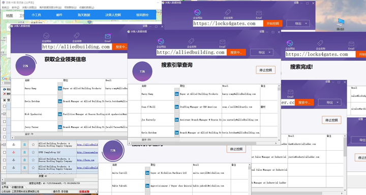Click 停止挖掘 in small 'er.cc' window

pyautogui.click(x=331, y=120)
